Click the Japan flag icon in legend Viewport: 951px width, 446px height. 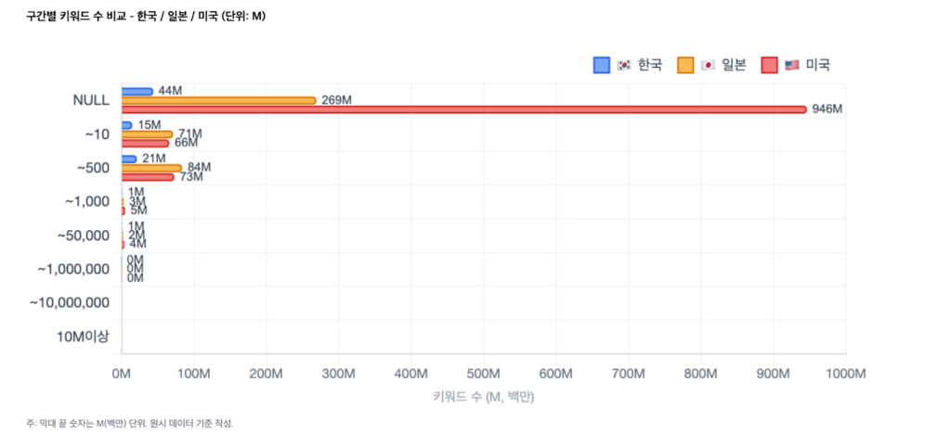click(x=708, y=65)
